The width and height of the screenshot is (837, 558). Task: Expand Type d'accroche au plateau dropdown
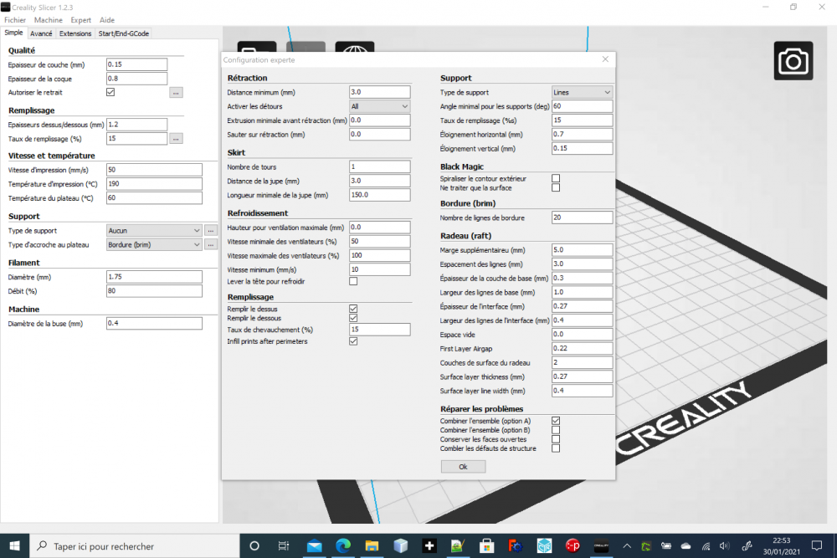154,245
